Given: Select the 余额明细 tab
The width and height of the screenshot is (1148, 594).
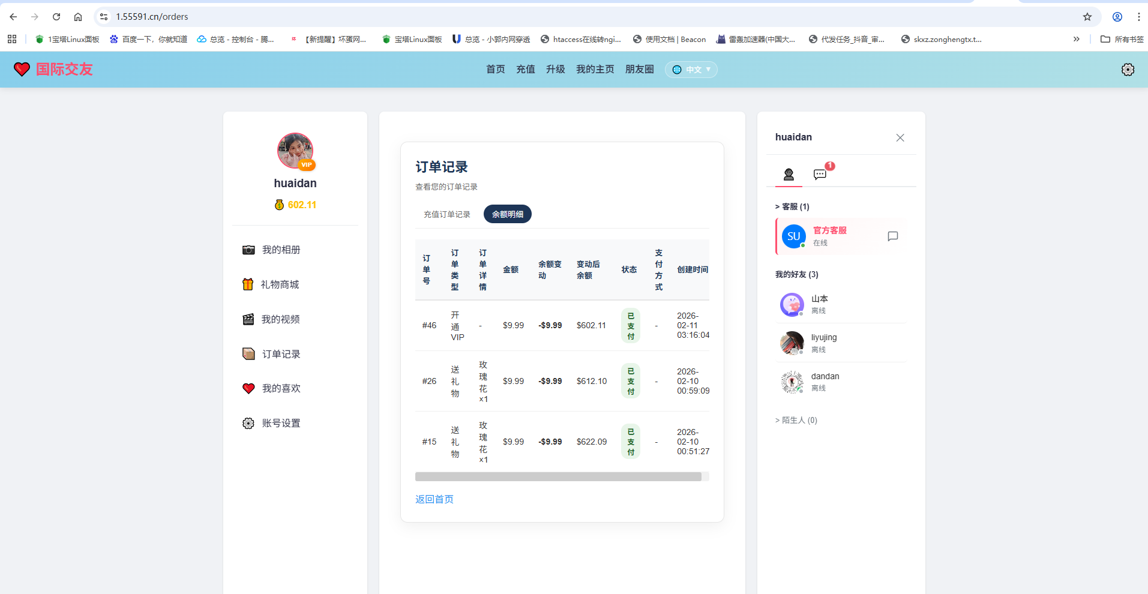Looking at the screenshot, I should [507, 214].
